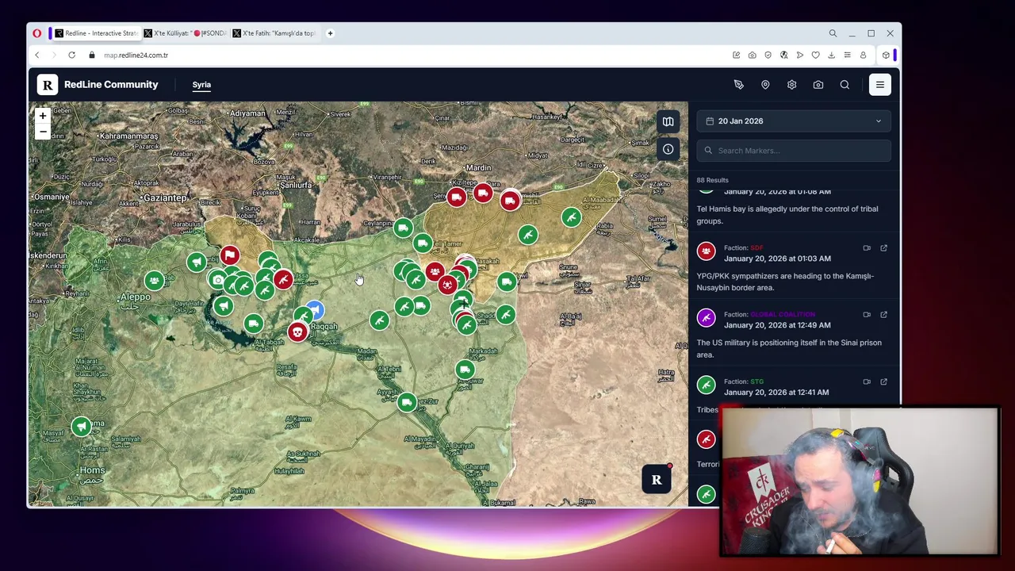Capture map screenshot with camera icon
This screenshot has width=1015, height=571.
tap(818, 84)
